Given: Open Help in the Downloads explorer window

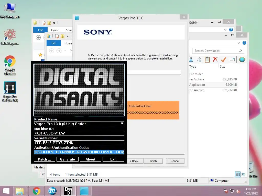Looking at the screenshot, I should click(244, 43).
